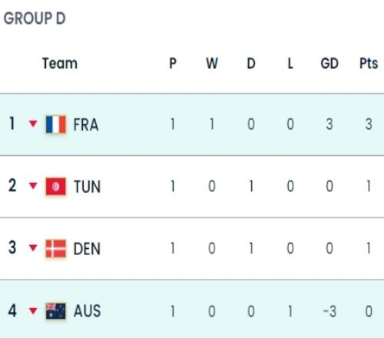Click the W column header
Image resolution: width=384 pixels, height=338 pixels.
point(212,63)
